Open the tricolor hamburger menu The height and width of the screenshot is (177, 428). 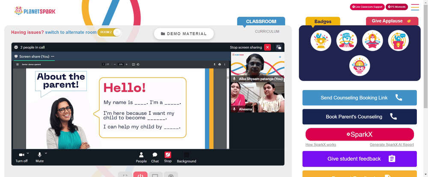point(415,7)
